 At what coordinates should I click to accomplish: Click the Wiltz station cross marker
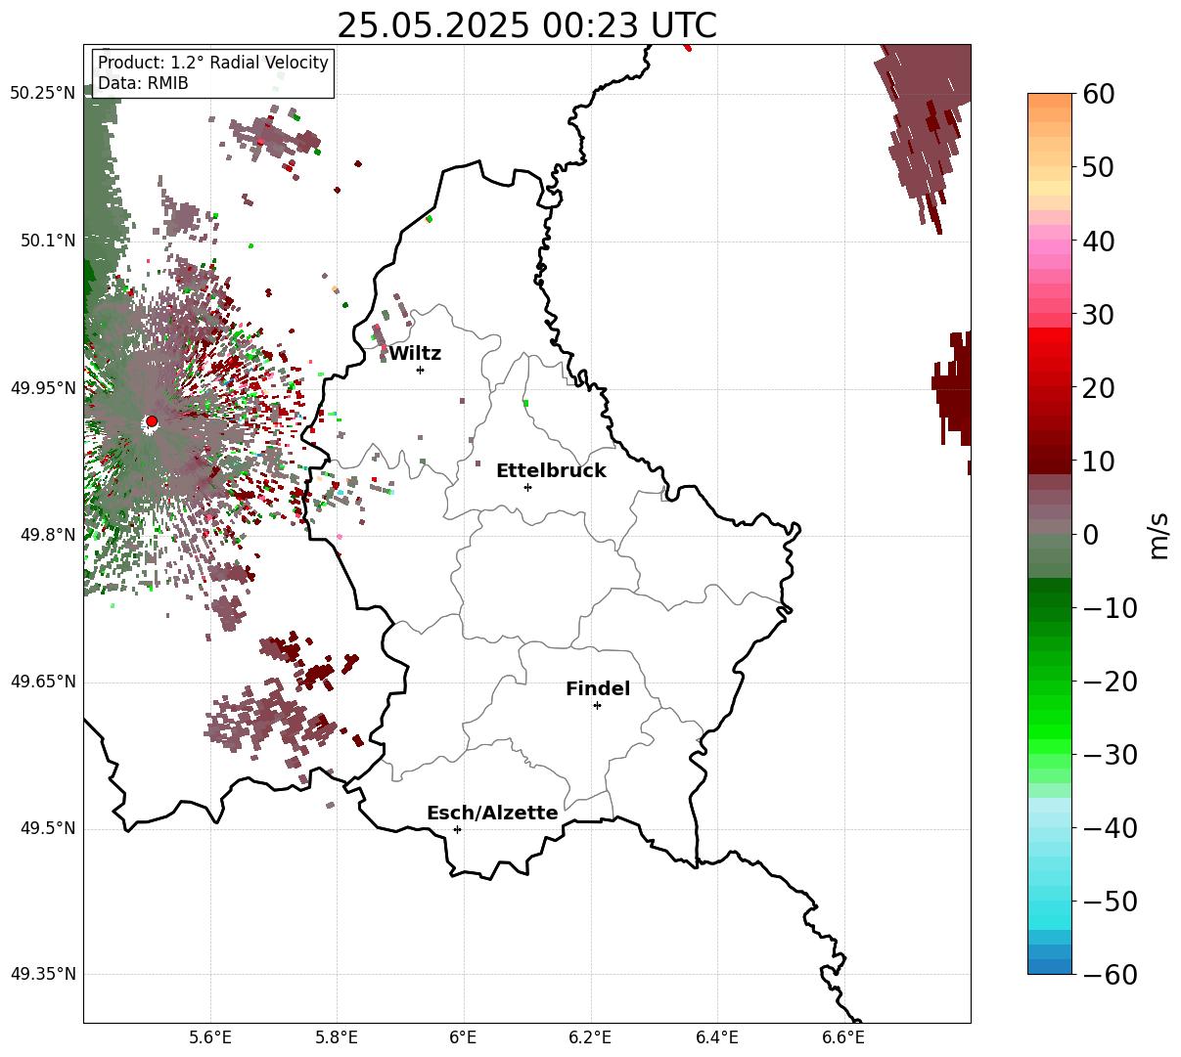[420, 370]
